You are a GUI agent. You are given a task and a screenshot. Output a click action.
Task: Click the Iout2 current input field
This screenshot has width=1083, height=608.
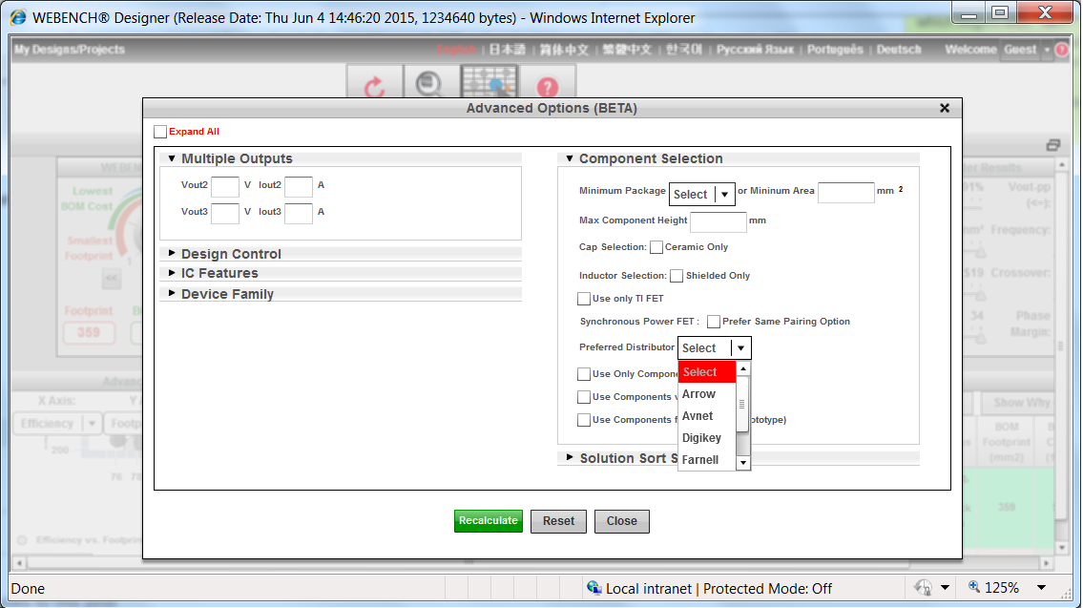299,186
